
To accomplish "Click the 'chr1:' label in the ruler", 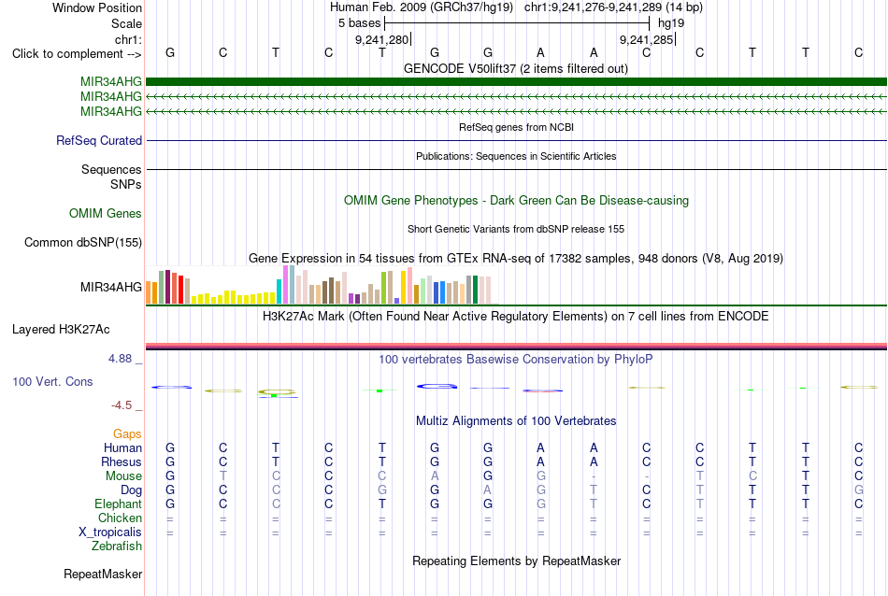I will (128, 39).
